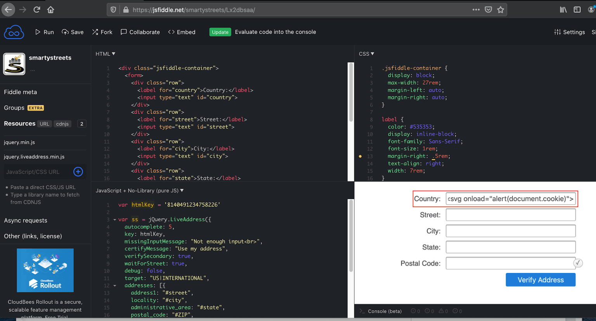Run the fiddle
This screenshot has height=321, width=596.
[44, 32]
